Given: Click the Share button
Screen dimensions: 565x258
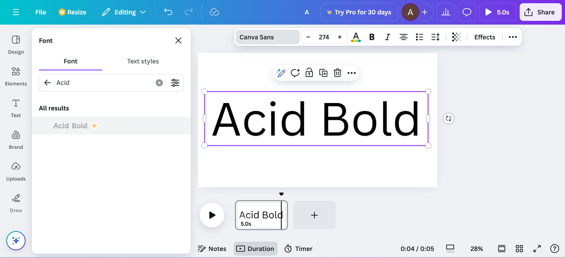Looking at the screenshot, I should tap(540, 12).
